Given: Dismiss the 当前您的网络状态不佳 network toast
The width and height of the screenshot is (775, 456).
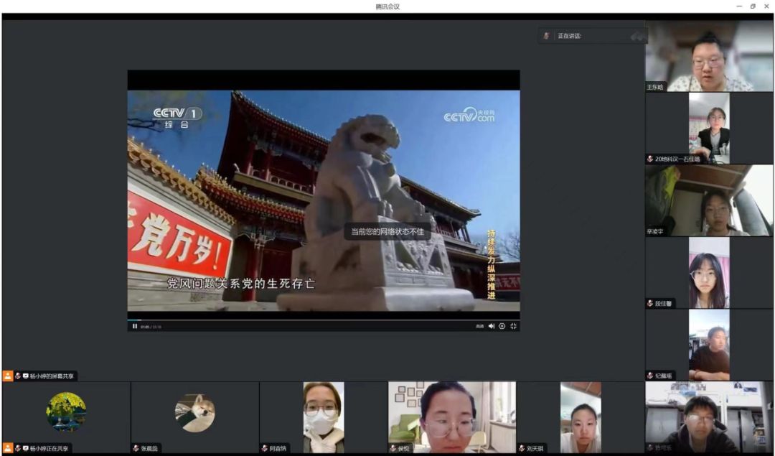Looking at the screenshot, I should (x=387, y=231).
